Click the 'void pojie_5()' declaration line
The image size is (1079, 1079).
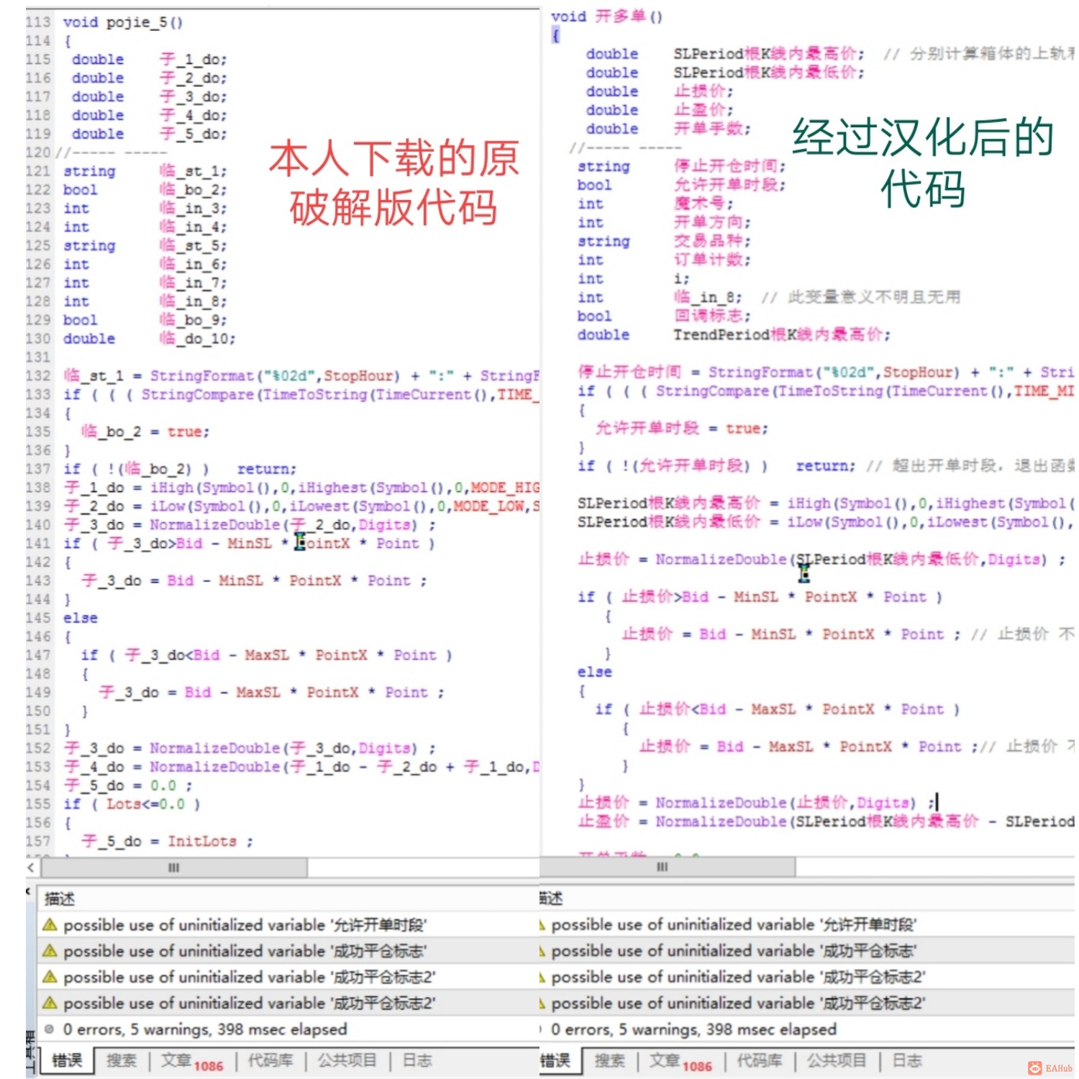(123, 22)
